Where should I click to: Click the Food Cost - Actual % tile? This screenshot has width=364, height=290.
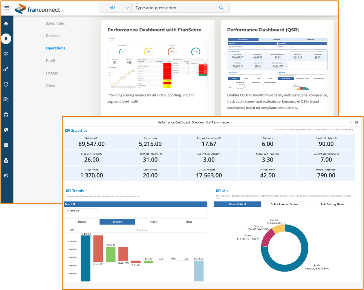326,142
